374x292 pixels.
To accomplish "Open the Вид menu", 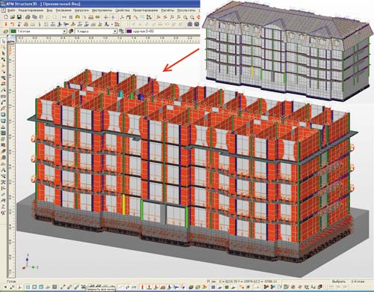I will pyautogui.click(x=49, y=10).
